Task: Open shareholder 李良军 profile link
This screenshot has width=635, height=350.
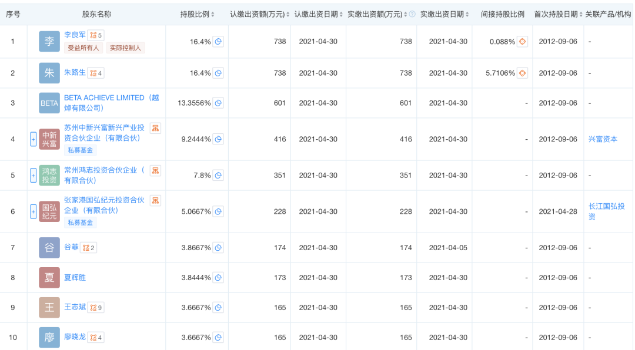Action: 75,35
